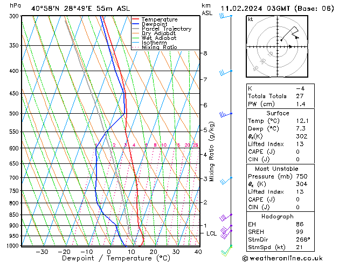This screenshot has width=339, height=262.
Task: Click the top wind barb at 300 hPa
Action: point(225,16)
